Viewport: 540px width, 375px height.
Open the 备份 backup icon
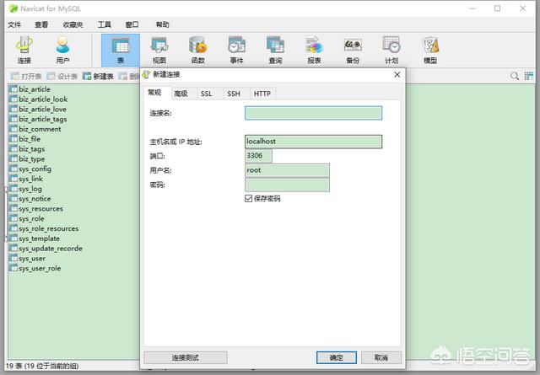pos(353,51)
